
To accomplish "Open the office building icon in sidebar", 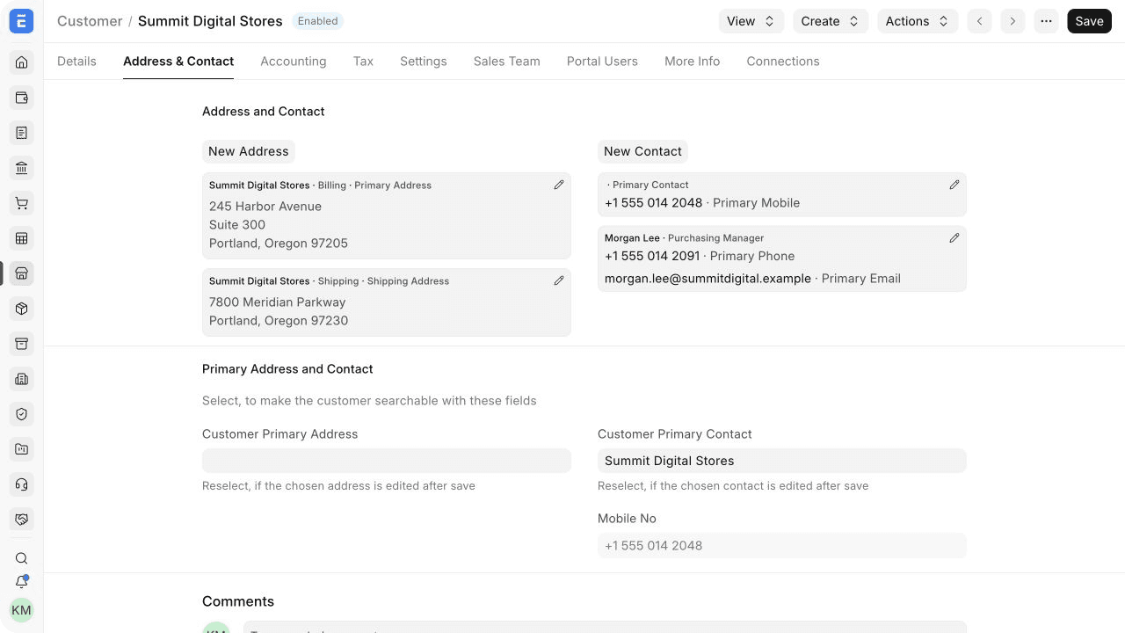I will (22, 379).
